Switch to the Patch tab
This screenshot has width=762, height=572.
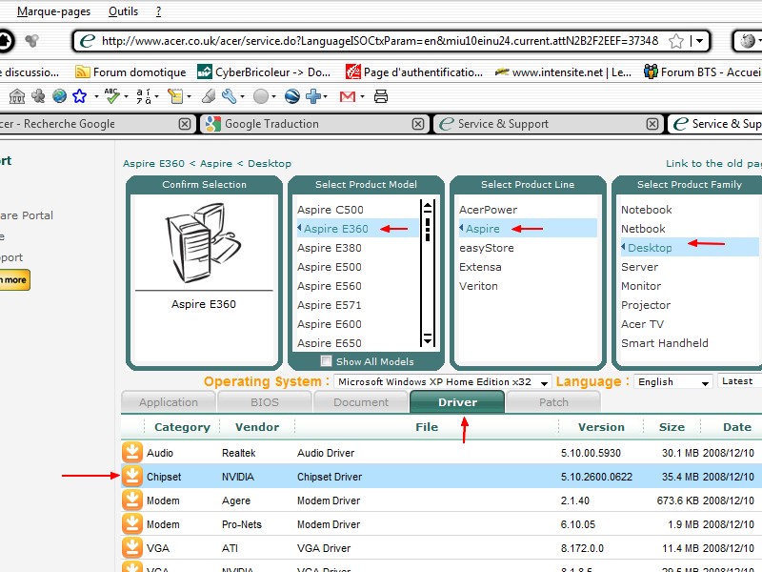tap(553, 402)
